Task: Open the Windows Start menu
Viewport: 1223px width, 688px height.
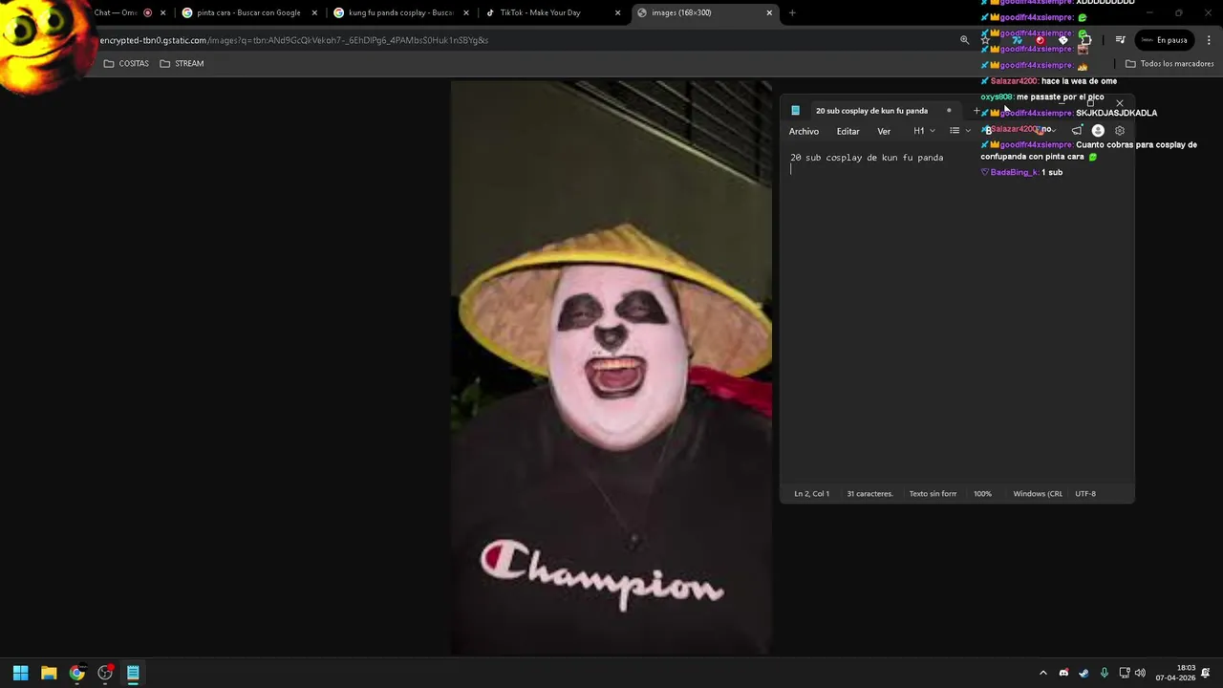Action: pos(20,673)
